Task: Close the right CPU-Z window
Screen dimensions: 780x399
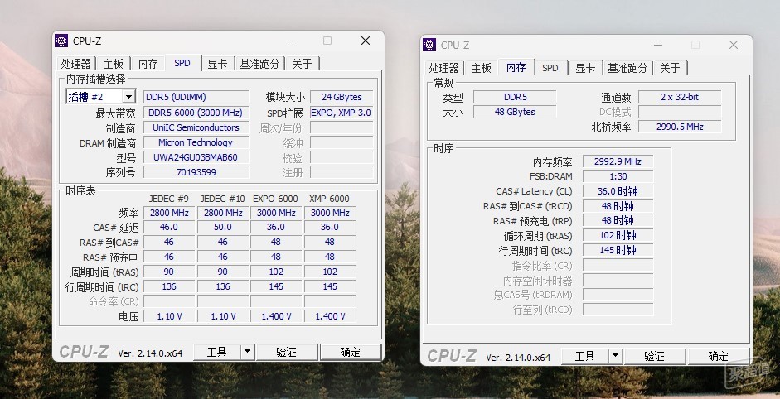Action: click(734, 45)
